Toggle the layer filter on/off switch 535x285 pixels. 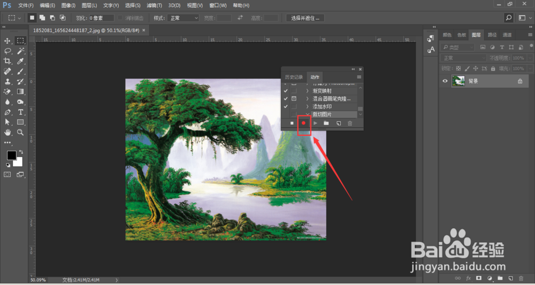click(x=531, y=46)
